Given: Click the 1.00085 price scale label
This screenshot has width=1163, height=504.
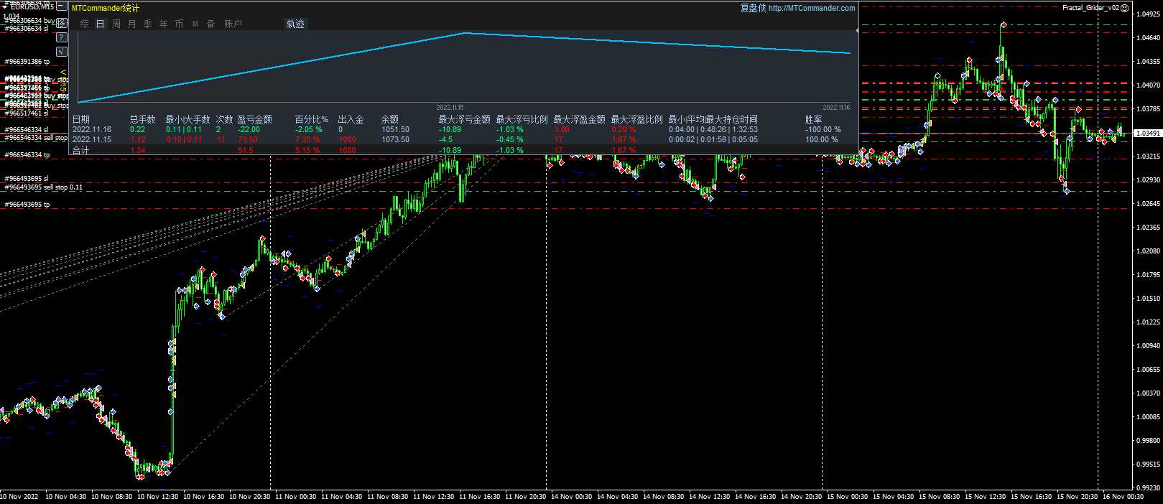Looking at the screenshot, I should (x=1148, y=417).
